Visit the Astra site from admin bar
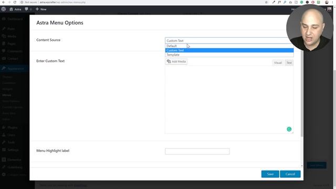The height and width of the screenshot is (189, 336). pyautogui.click(x=15, y=9)
